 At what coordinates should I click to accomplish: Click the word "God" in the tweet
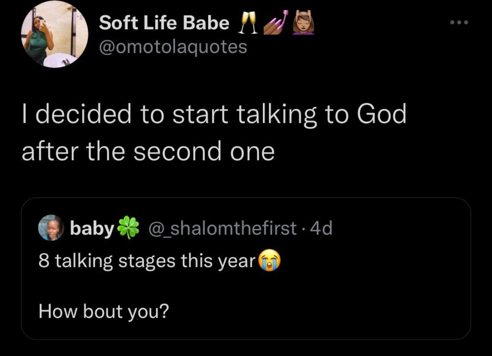[x=381, y=115]
